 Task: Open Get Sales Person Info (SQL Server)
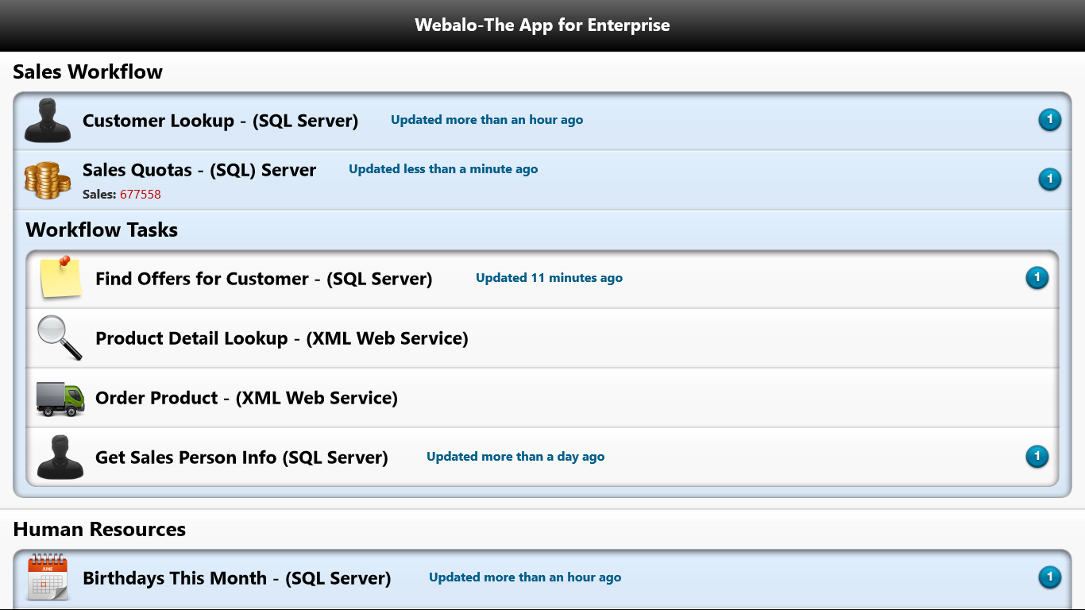[x=542, y=457]
